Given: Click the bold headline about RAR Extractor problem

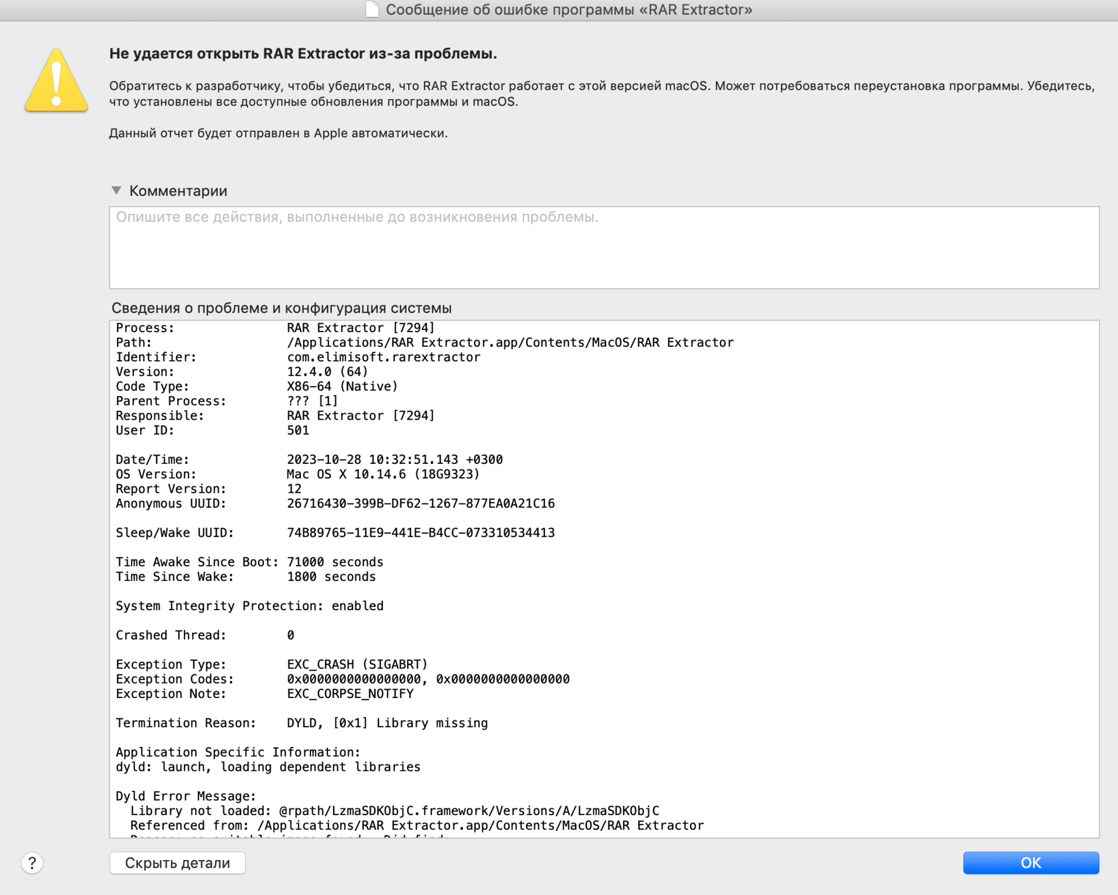Looking at the screenshot, I should (x=303, y=54).
